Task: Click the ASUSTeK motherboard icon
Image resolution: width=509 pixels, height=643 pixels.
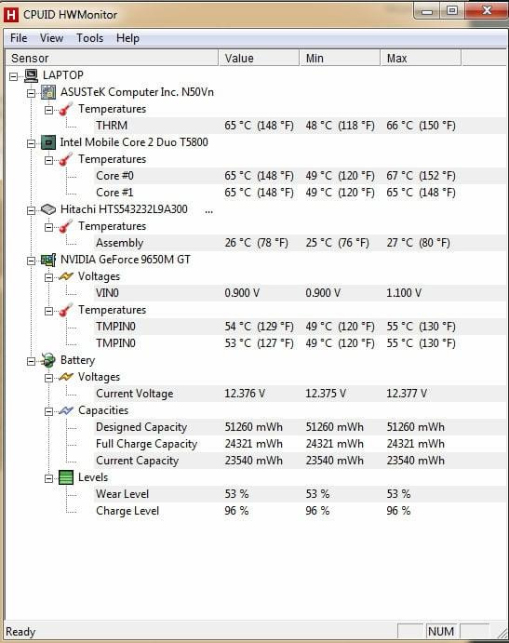Action: [48, 92]
